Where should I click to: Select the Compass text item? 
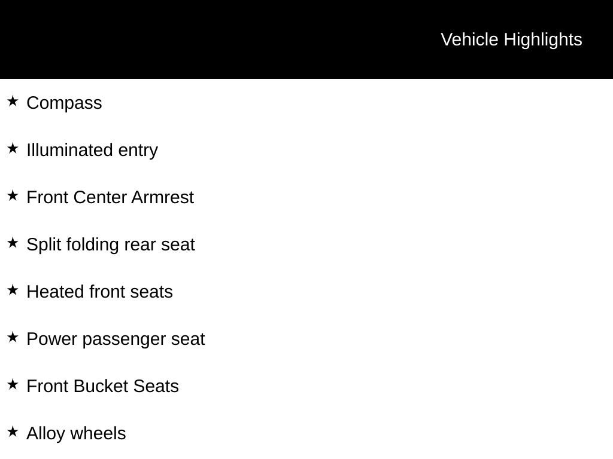(64, 103)
